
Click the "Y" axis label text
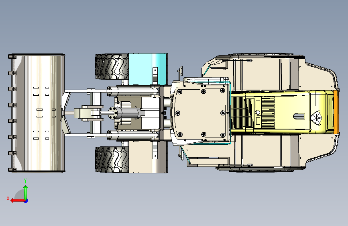(x=25, y=181)
